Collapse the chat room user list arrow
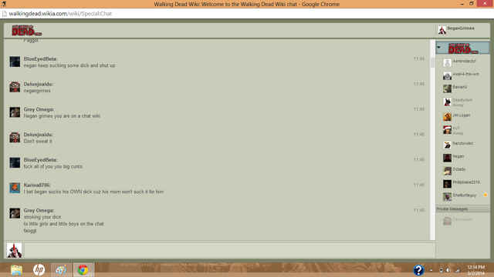494x277 pixels. pos(439,48)
